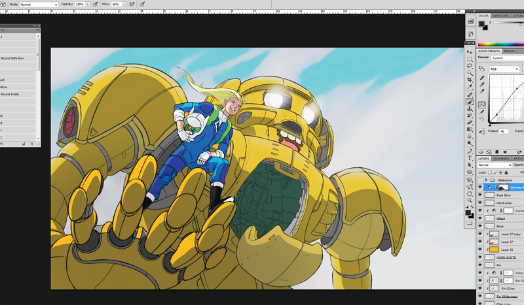The image size is (524, 305).
Task: Open the brush Mode dropdown
Action: pyautogui.click(x=39, y=5)
